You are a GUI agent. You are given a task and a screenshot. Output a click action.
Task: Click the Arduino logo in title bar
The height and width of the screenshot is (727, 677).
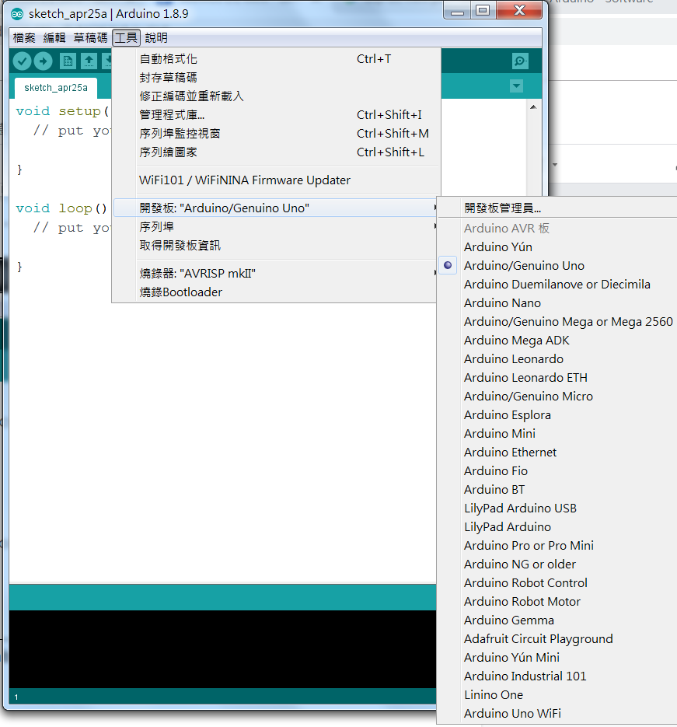[17, 14]
